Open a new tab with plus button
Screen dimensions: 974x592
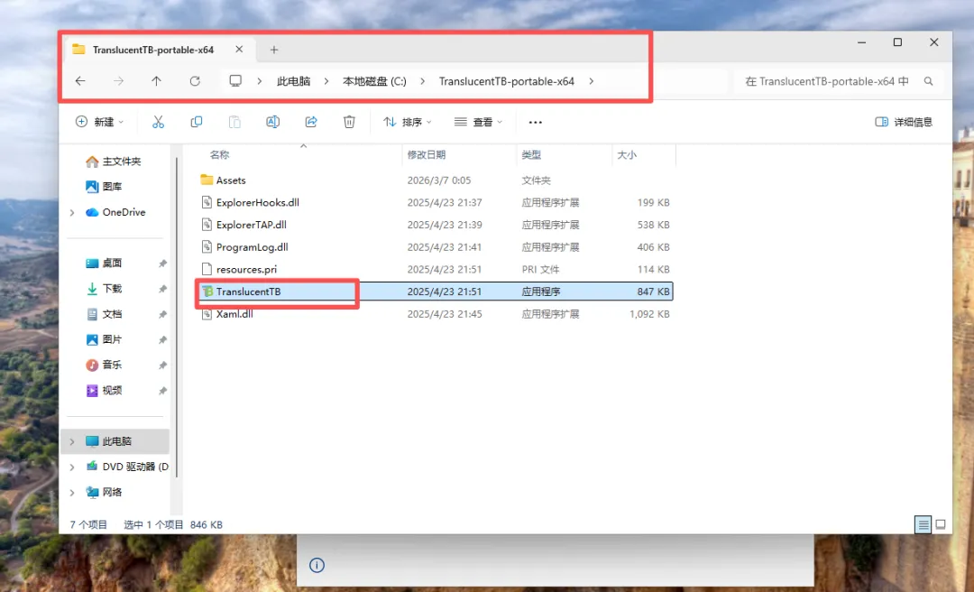click(274, 50)
